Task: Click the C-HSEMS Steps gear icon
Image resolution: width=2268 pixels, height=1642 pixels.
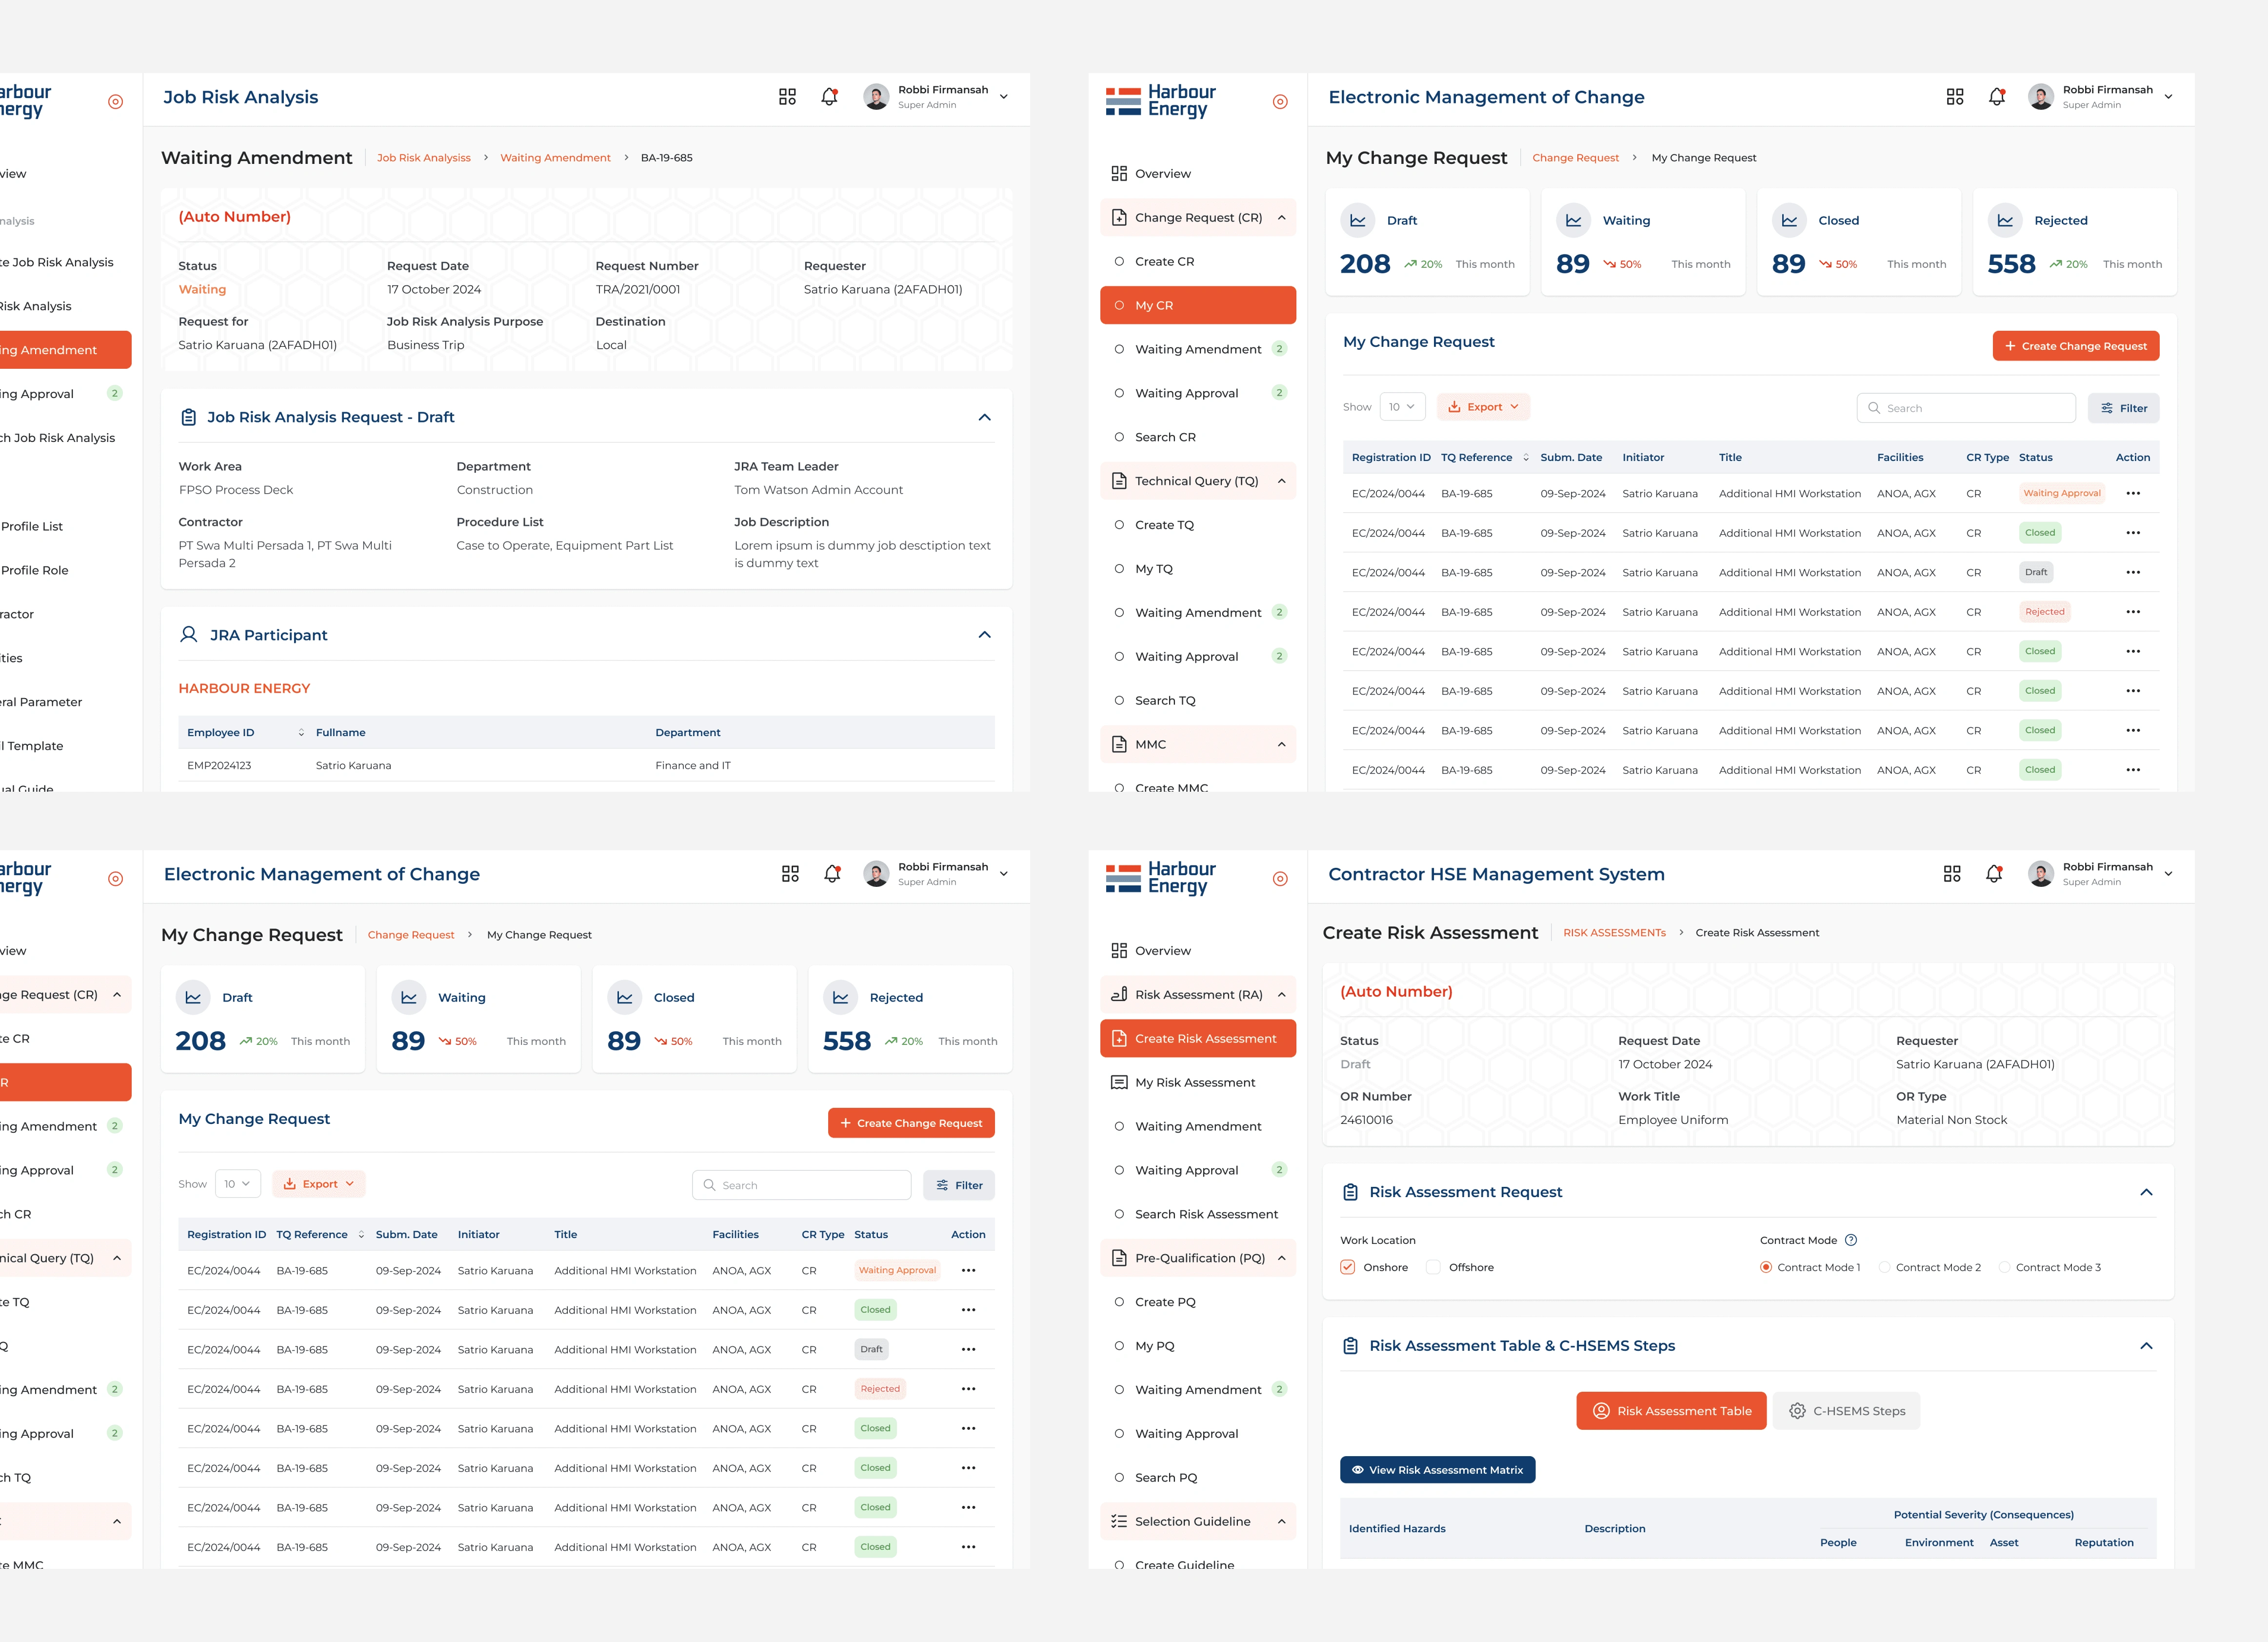Action: click(x=1797, y=1411)
